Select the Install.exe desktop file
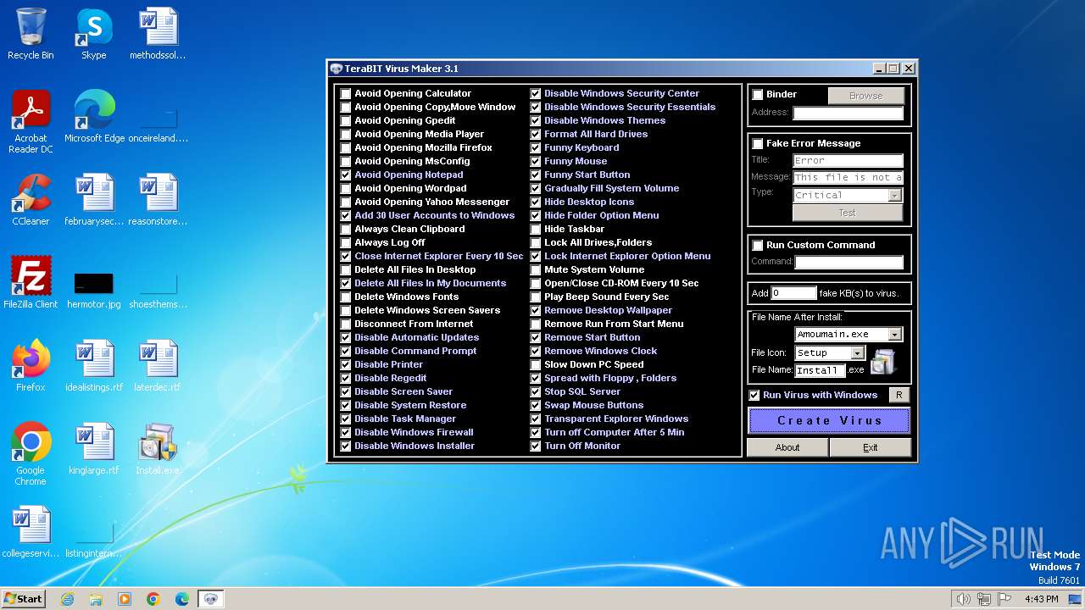Screen dimensions: 1085x610 pos(158,449)
